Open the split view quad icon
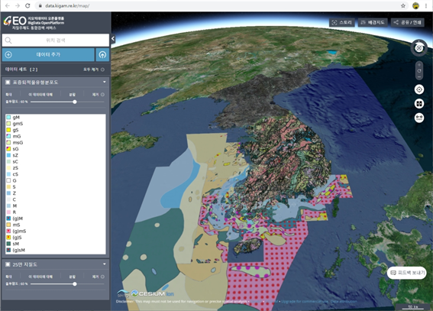 pos(419,104)
